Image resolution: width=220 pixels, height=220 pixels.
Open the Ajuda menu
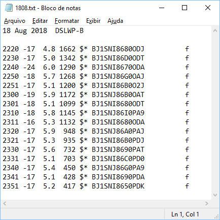pyautogui.click(x=115, y=21)
